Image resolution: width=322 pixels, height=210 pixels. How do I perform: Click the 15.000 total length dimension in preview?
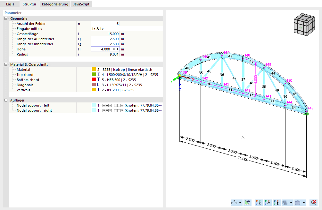point(243,159)
